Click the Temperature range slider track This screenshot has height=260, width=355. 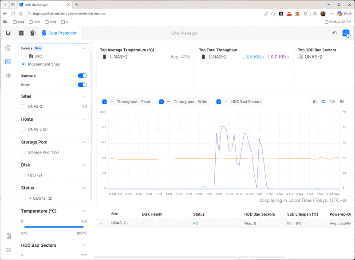[54, 227]
